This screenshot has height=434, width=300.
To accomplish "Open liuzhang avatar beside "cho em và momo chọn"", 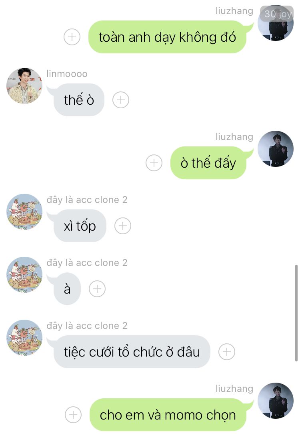I will (276, 401).
